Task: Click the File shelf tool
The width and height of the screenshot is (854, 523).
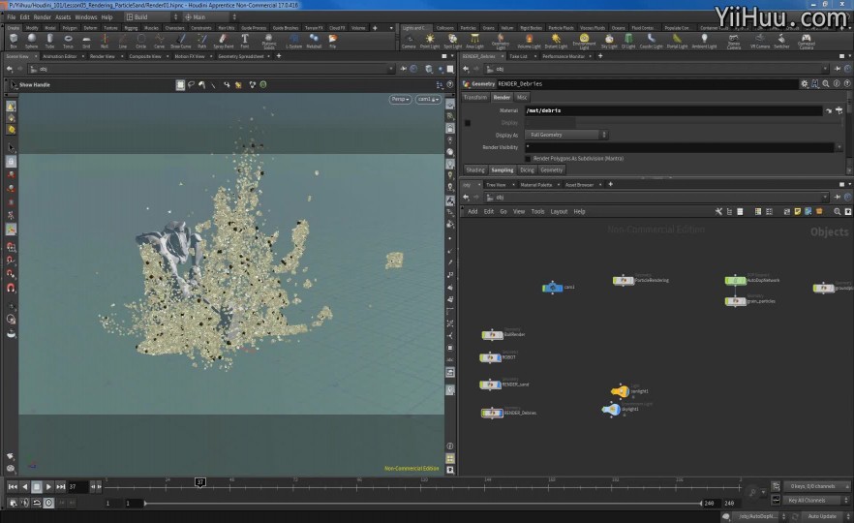Action: click(x=332, y=41)
